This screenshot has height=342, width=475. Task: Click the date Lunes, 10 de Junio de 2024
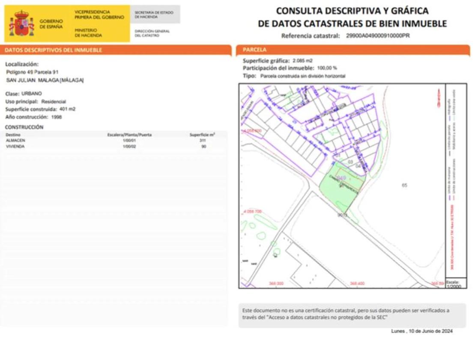tap(422, 331)
